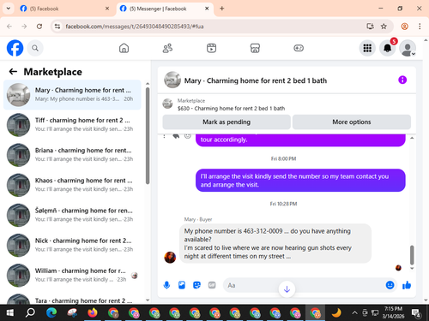Open conversation info purple icon
This screenshot has width=429, height=321.
tap(402, 80)
